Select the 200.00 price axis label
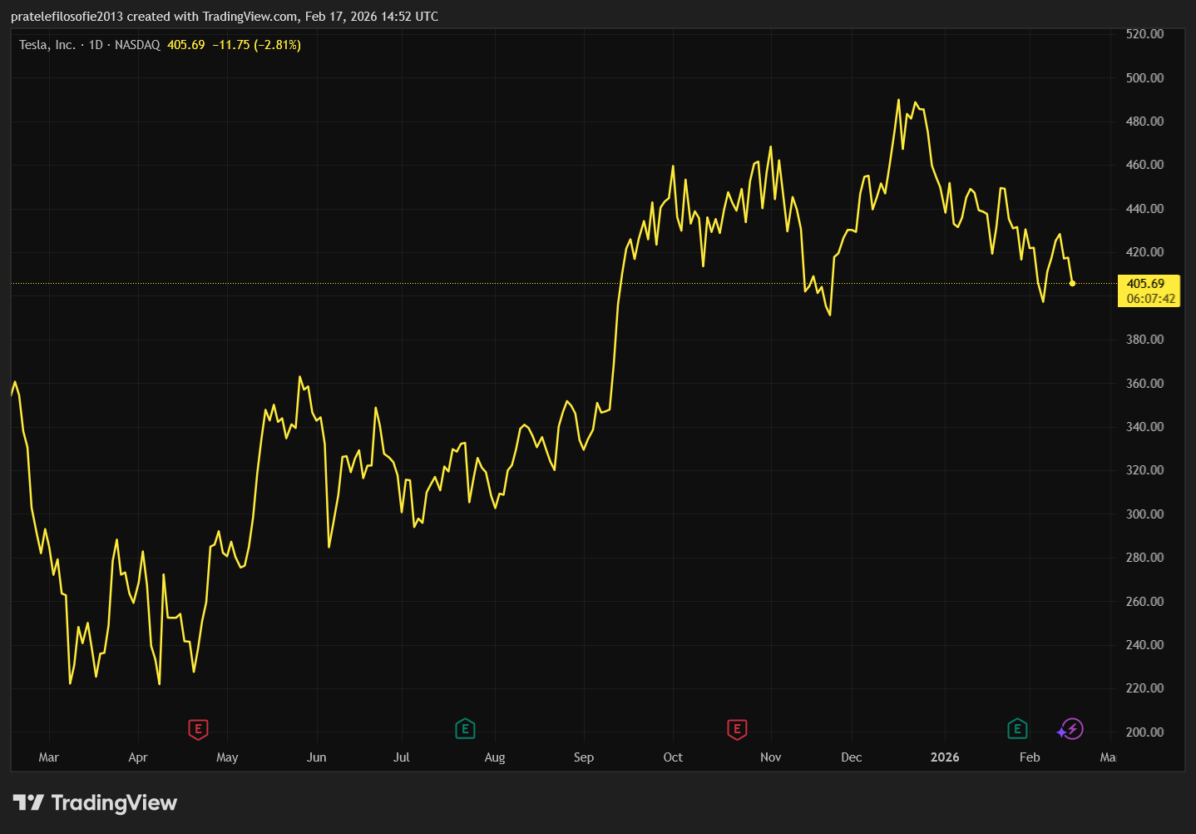This screenshot has height=834, width=1196. (1144, 732)
